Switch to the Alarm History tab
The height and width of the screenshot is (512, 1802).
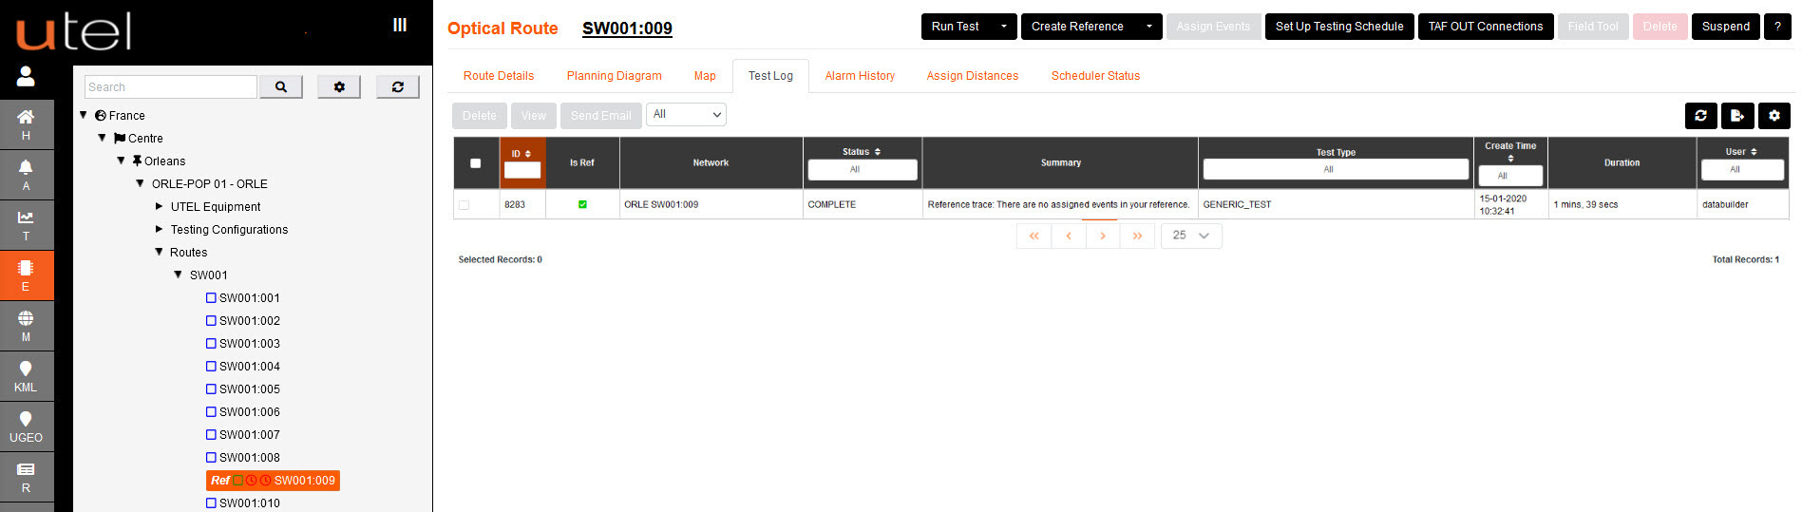[859, 76]
